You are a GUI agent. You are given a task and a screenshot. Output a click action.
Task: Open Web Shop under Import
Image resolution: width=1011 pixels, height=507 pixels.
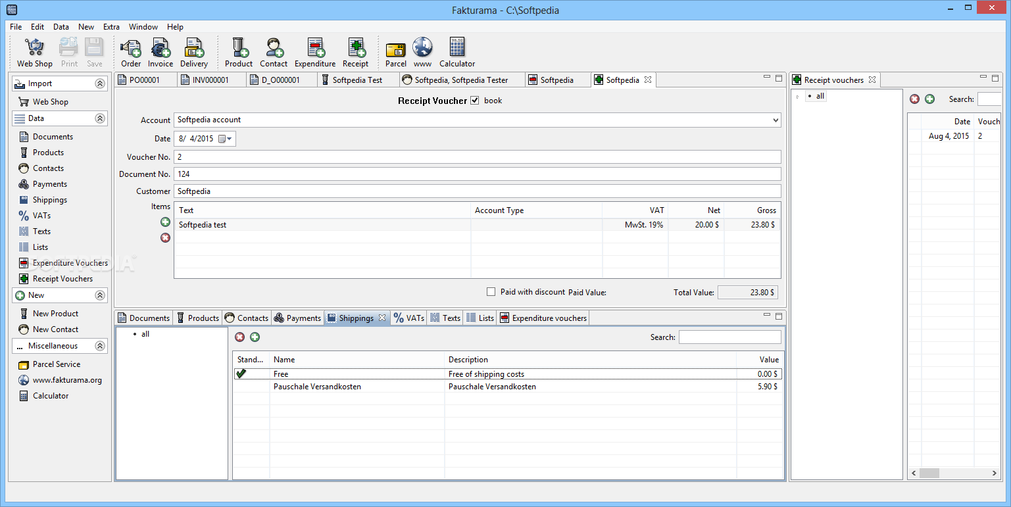pyautogui.click(x=43, y=102)
